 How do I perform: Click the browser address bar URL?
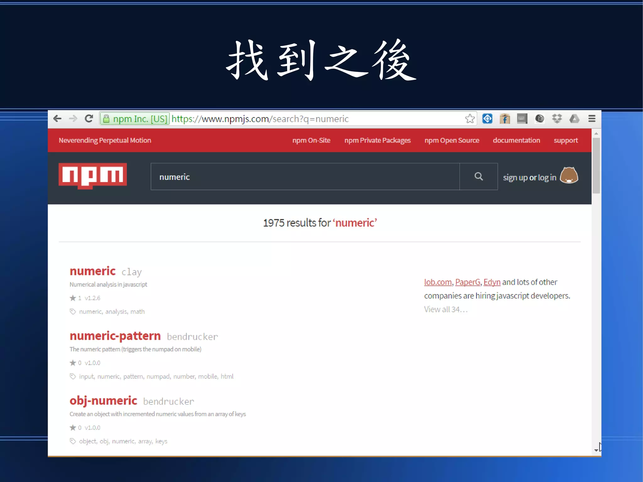click(260, 119)
